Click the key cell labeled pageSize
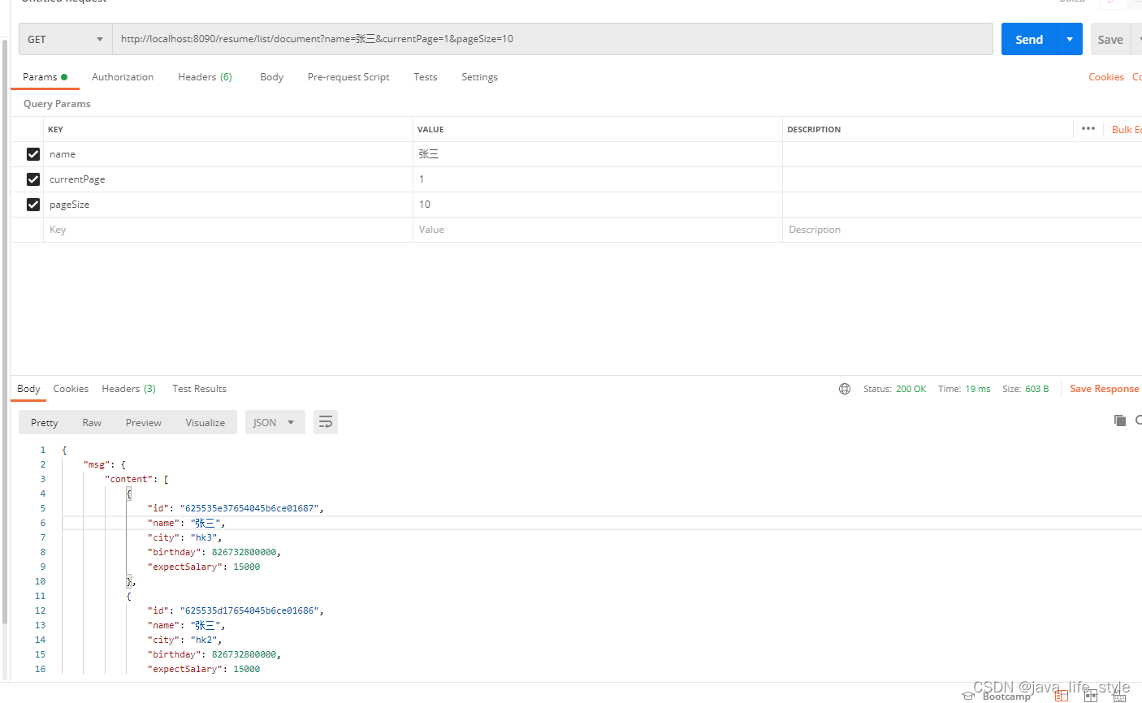 (228, 205)
